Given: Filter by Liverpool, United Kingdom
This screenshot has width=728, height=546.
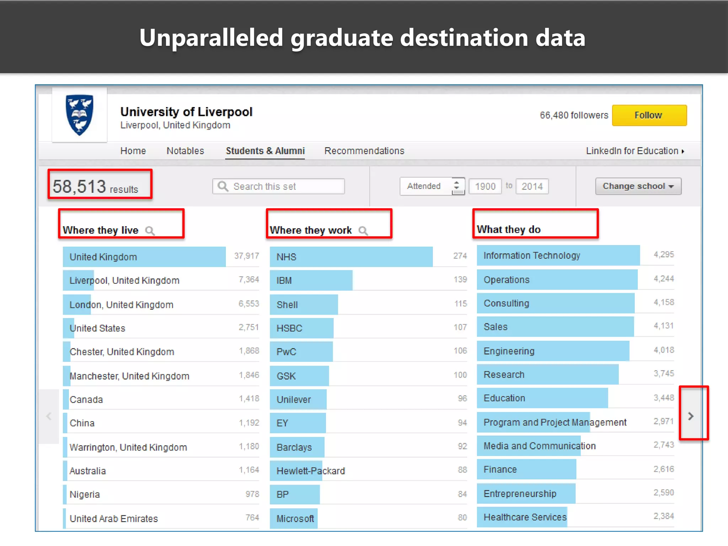Looking at the screenshot, I should click(x=161, y=280).
